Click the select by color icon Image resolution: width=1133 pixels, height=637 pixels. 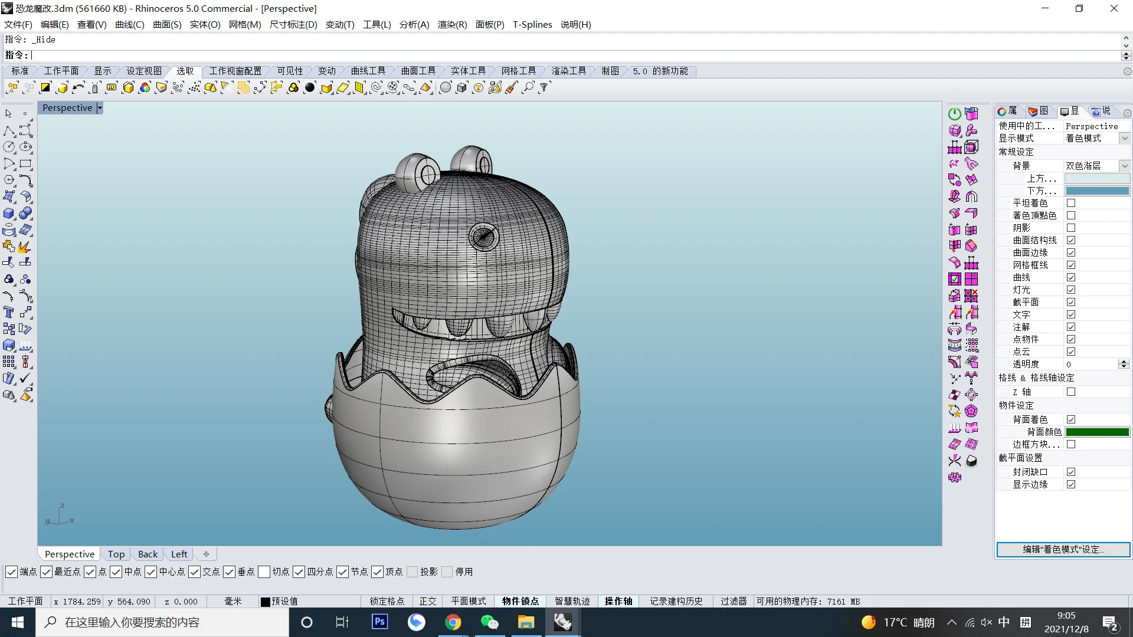145,88
